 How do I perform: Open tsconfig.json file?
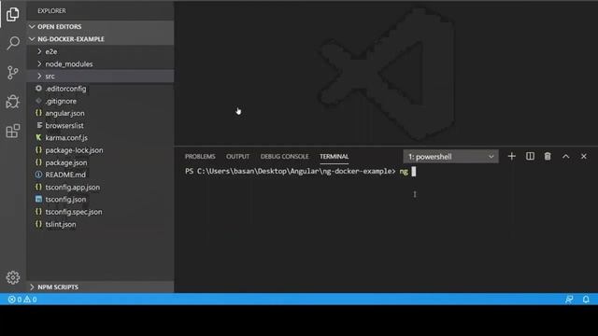click(65, 199)
